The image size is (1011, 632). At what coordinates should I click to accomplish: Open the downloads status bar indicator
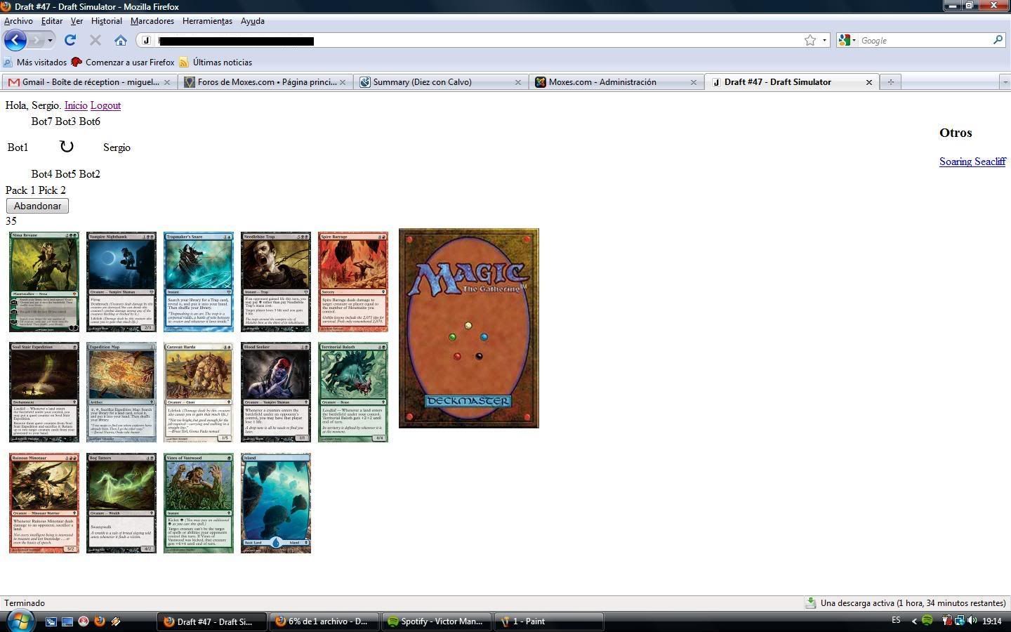[906, 603]
